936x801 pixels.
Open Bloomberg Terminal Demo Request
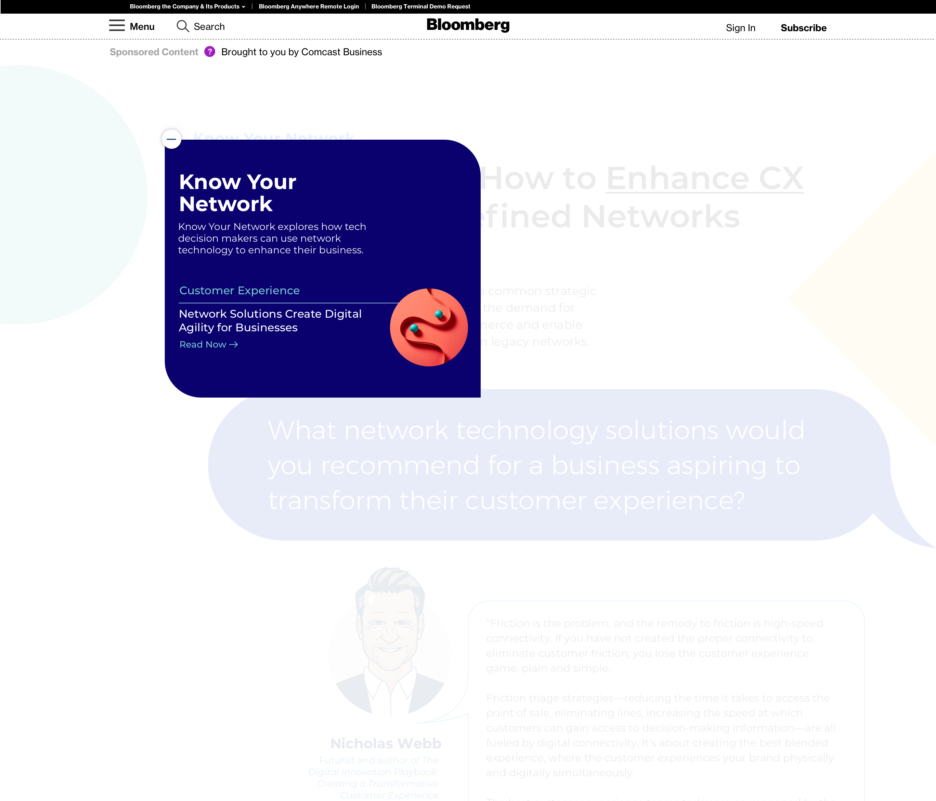point(421,6)
